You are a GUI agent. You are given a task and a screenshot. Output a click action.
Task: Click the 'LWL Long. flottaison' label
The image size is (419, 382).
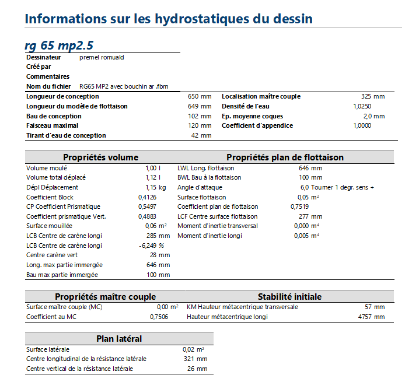[x=206, y=169]
